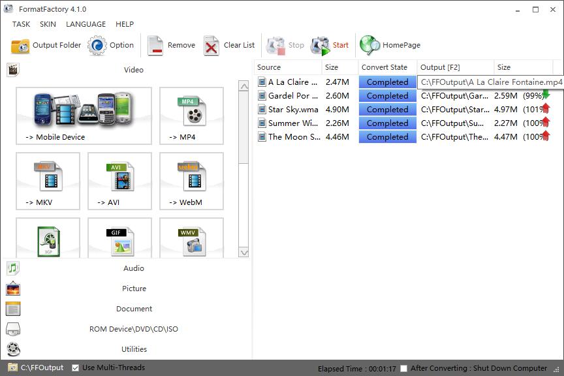Viewport: 564px width, 376px height.
Task: Expand the Picture category section
Action: (x=134, y=289)
